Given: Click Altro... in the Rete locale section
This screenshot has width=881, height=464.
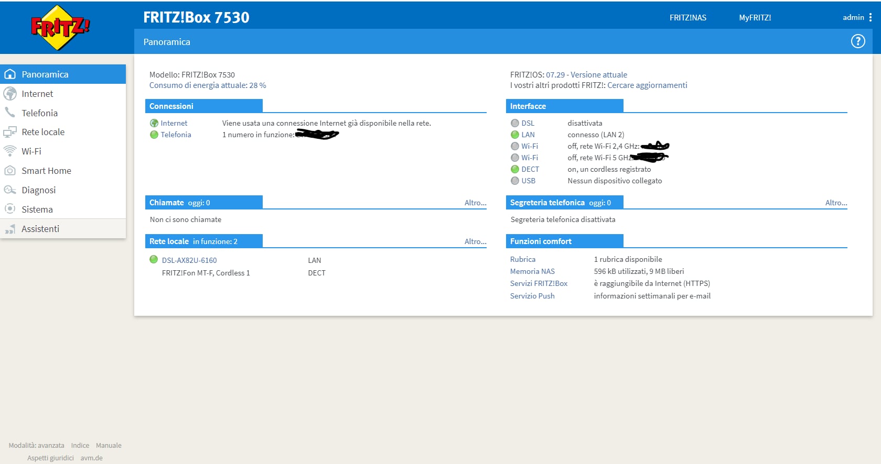Looking at the screenshot, I should pyautogui.click(x=476, y=241).
